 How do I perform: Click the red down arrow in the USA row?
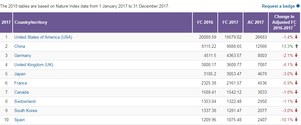coord(296,37)
